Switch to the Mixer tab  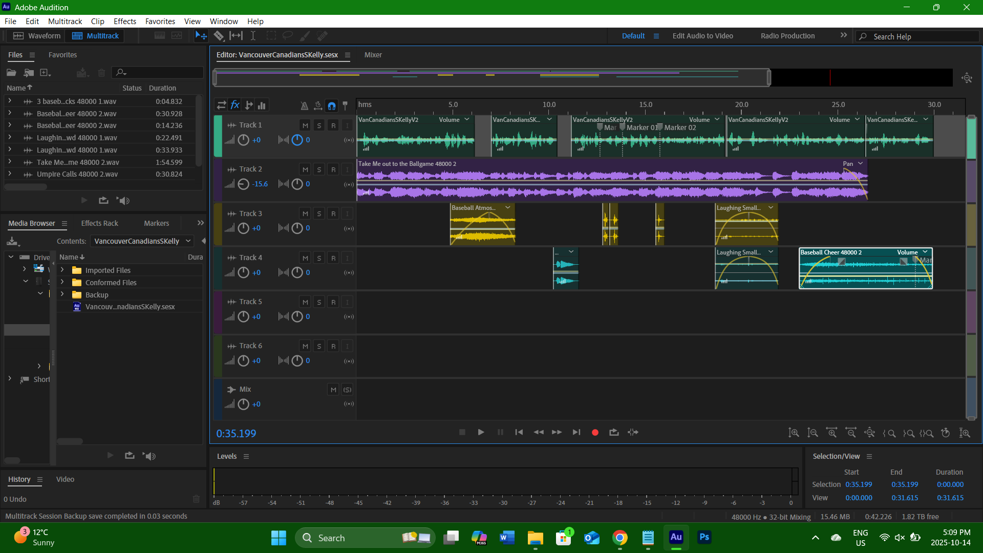pyautogui.click(x=373, y=55)
